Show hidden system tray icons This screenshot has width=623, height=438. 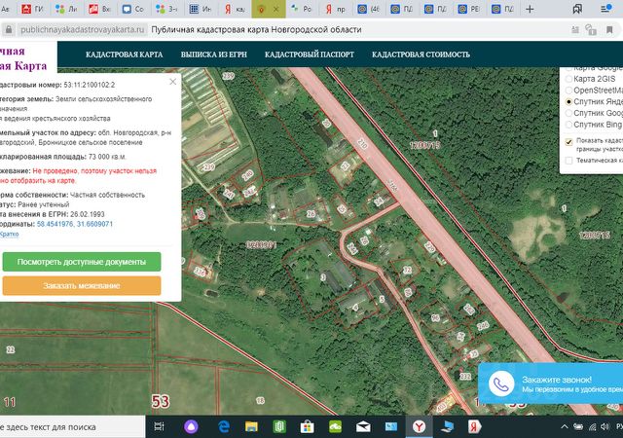click(565, 427)
